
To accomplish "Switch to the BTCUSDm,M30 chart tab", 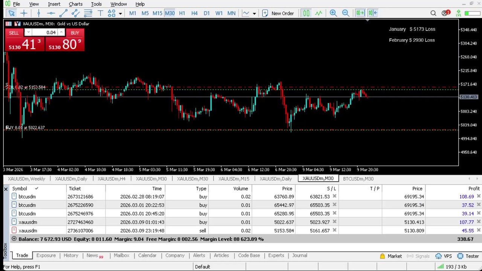I will (358, 179).
